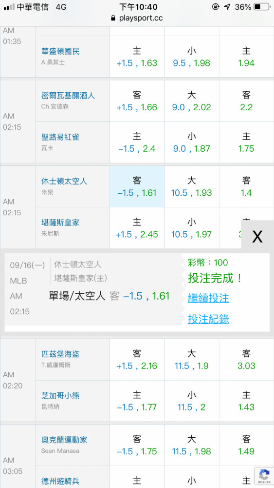The image size is (274, 488).
Task: Tap the reCAPTCHA badge icon
Action: click(264, 475)
